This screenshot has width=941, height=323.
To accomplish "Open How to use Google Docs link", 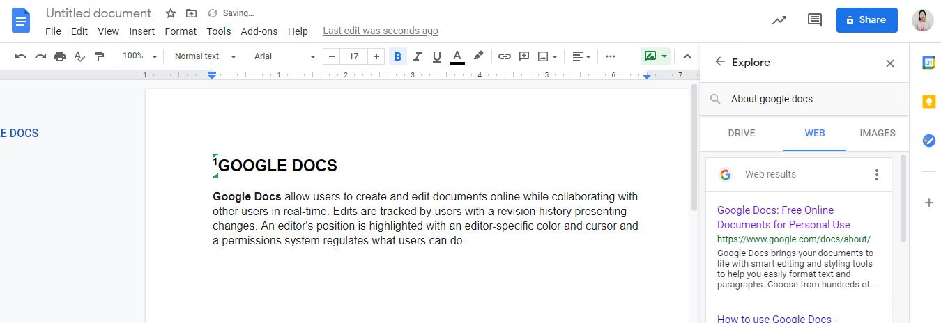I will click(x=779, y=318).
